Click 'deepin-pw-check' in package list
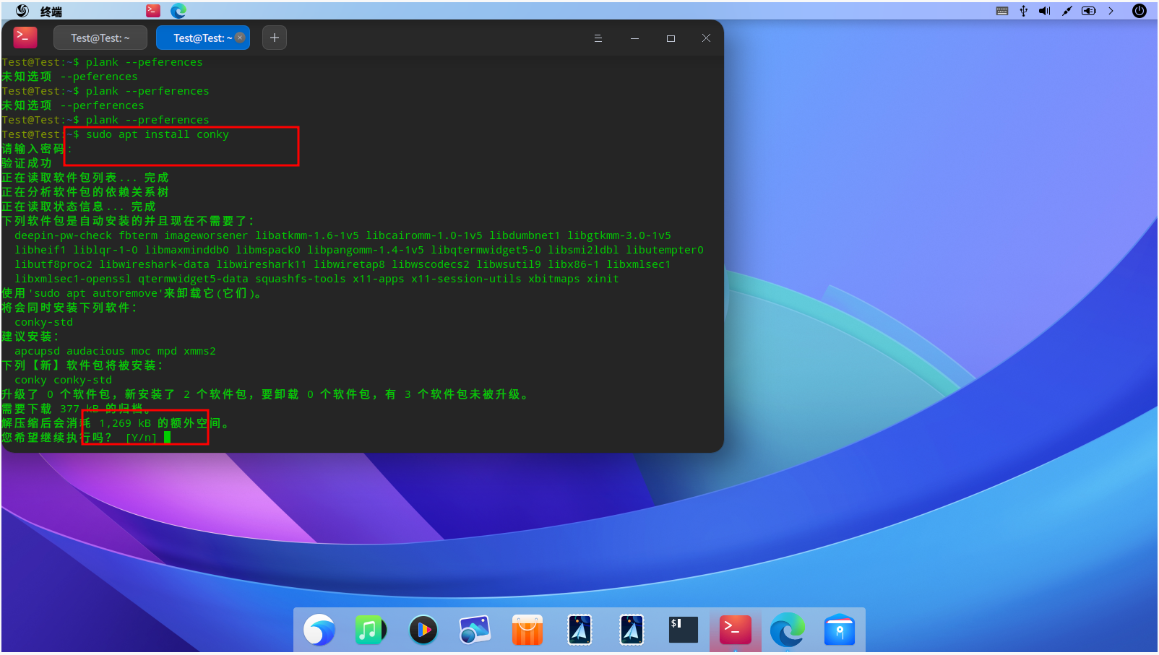 (x=64, y=235)
